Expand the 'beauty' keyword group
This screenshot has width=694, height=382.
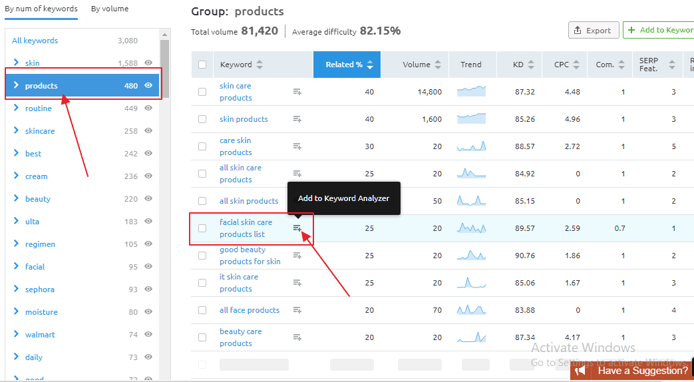pos(17,199)
